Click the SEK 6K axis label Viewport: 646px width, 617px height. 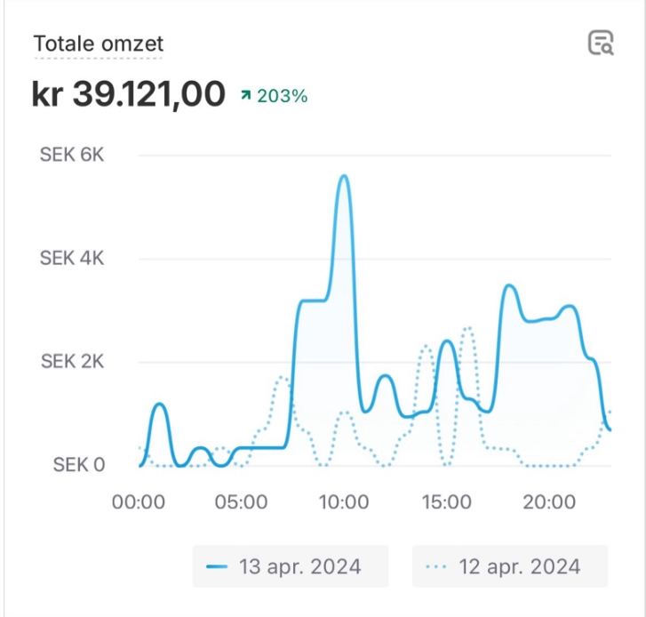[72, 155]
